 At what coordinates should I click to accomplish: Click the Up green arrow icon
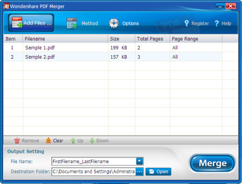tap(73, 141)
